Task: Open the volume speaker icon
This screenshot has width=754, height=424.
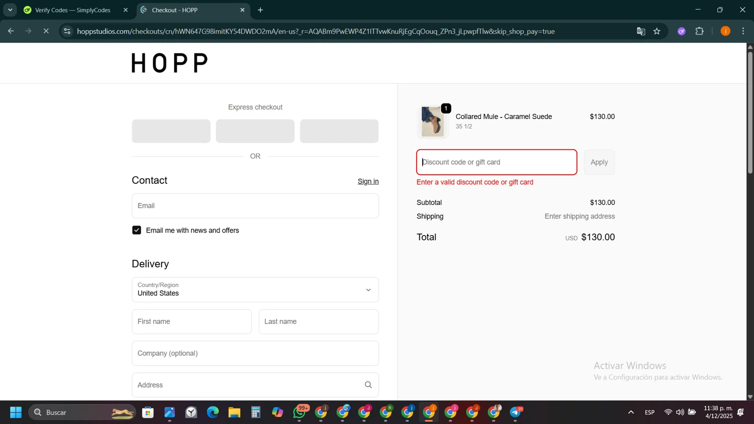Action: coord(680,412)
